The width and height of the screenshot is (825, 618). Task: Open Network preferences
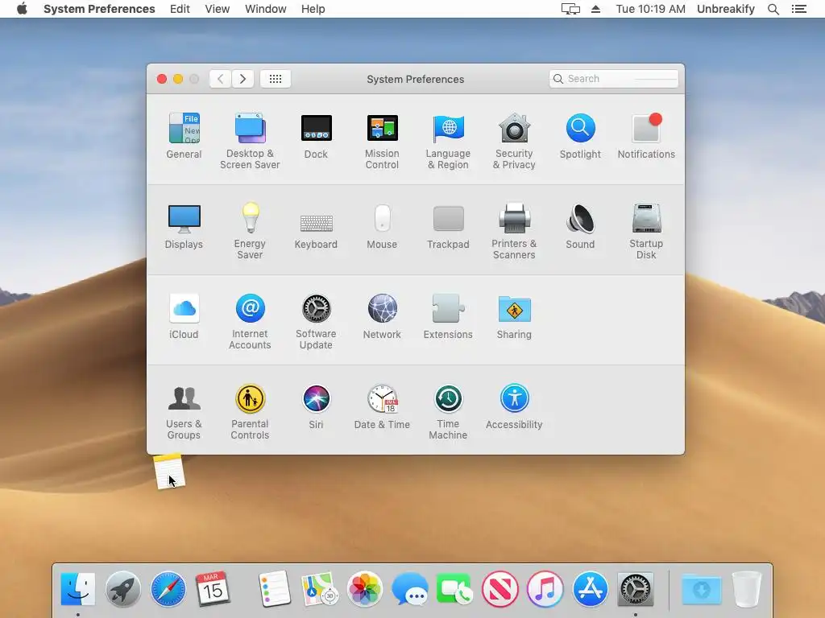382,316
